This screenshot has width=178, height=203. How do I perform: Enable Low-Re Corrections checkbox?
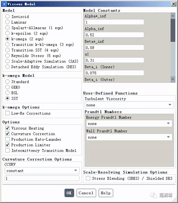tap(7, 113)
